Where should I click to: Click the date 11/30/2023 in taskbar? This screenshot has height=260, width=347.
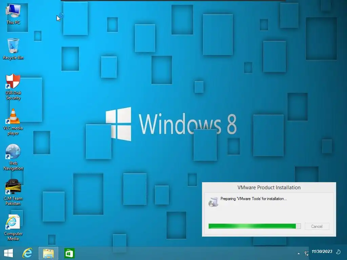(x=322, y=252)
